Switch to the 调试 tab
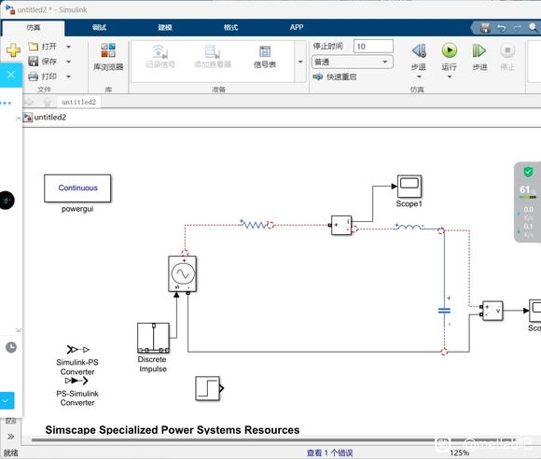This screenshot has height=459, width=541. [x=99, y=27]
